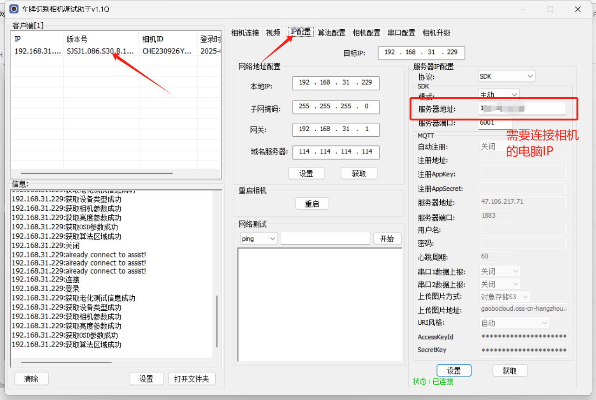This screenshot has height=400, width=596.
Task: Open the 相机配置 tab
Action: [366, 33]
